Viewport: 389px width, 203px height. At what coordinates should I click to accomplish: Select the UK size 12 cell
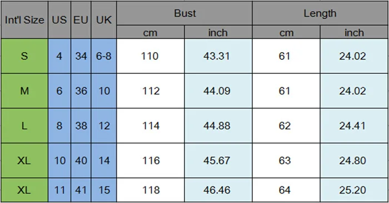point(104,126)
